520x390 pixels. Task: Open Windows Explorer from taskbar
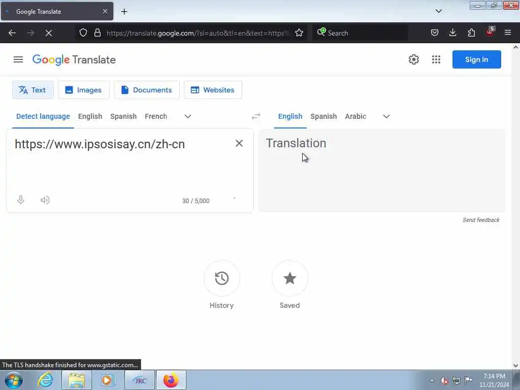77,380
